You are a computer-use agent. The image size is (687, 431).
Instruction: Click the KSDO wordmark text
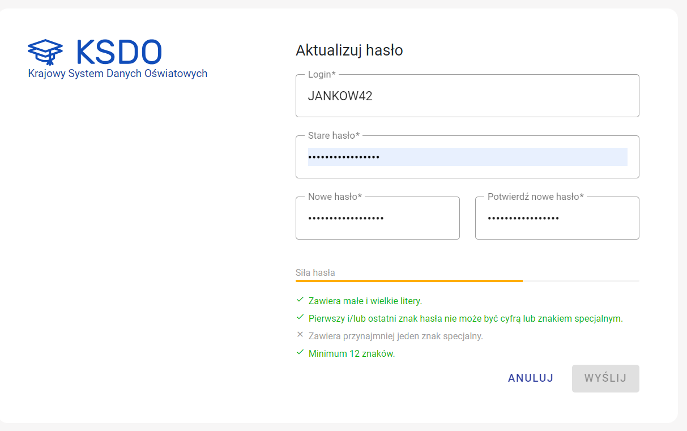[119, 52]
